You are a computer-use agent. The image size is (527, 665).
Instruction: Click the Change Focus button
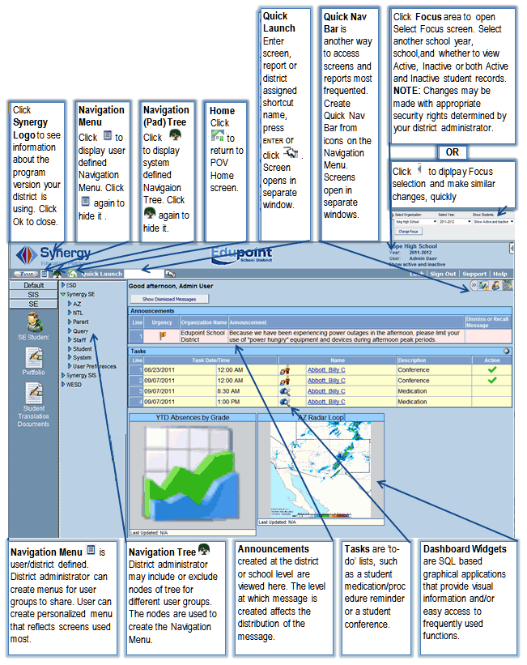(408, 232)
